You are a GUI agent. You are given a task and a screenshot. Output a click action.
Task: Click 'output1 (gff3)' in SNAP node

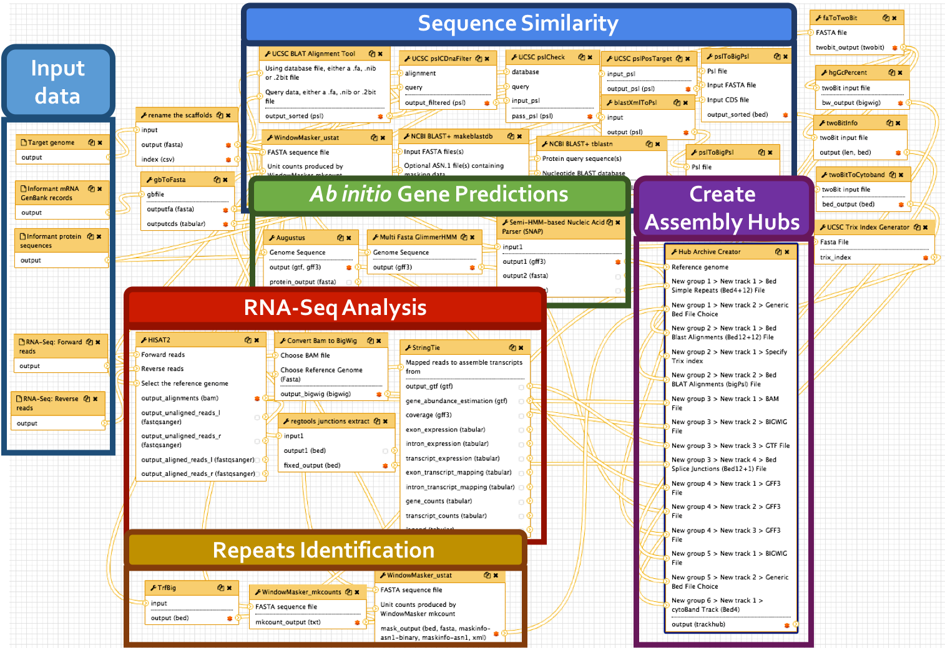click(x=524, y=262)
